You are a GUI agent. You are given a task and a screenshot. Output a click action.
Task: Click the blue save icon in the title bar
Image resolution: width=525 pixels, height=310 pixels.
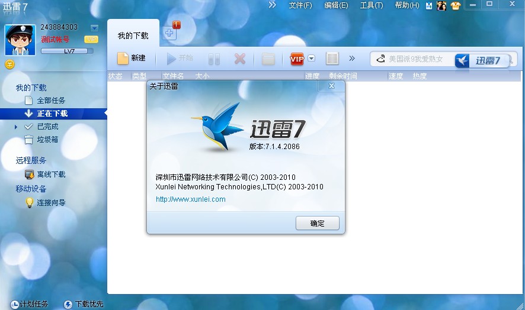tap(429, 6)
